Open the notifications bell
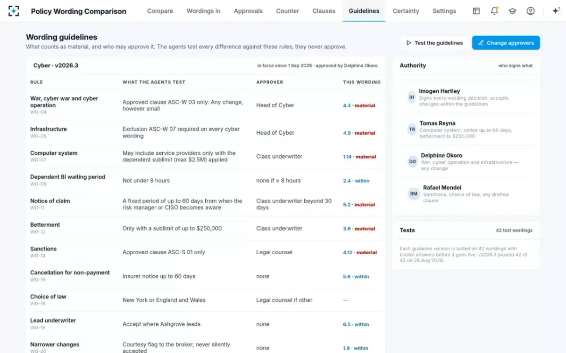The image size is (566, 353). click(x=494, y=11)
